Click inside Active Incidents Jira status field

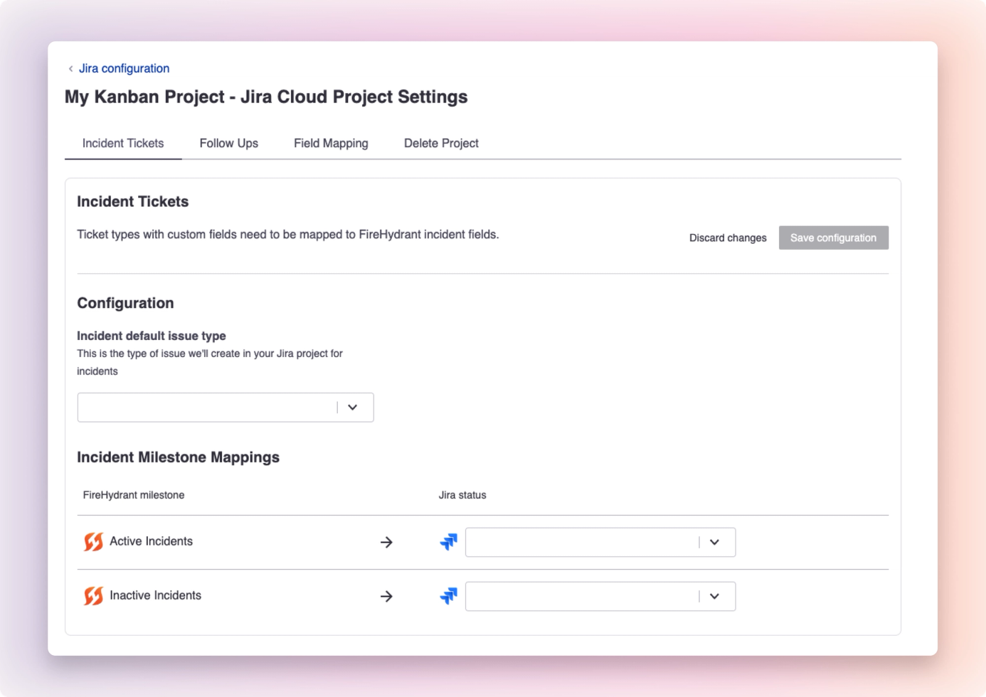pos(582,542)
